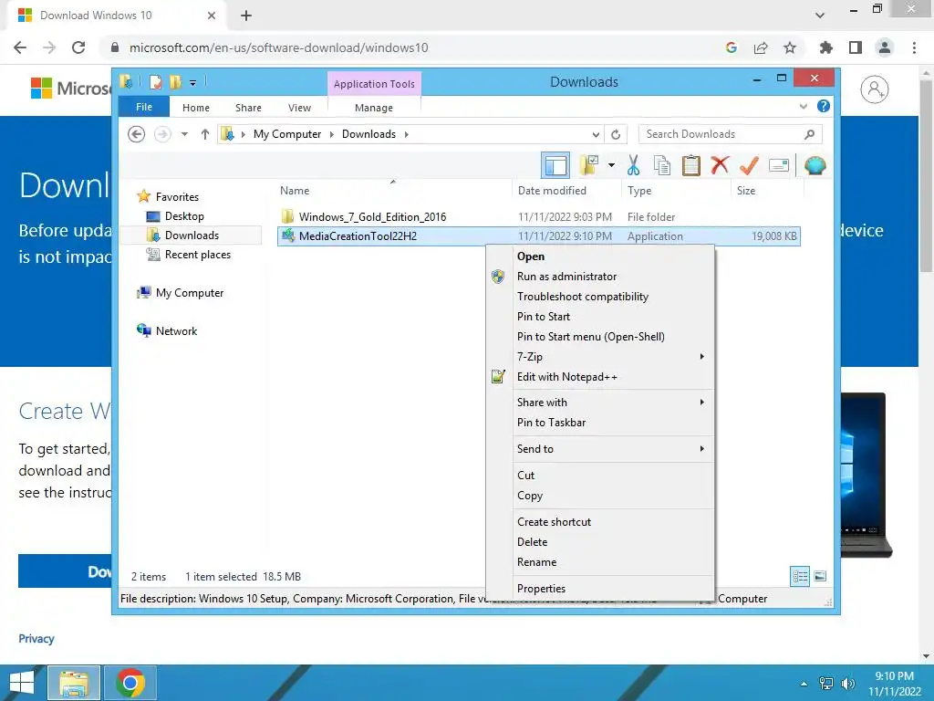
Task: Open Chrome three-dot menu
Action: click(x=914, y=47)
